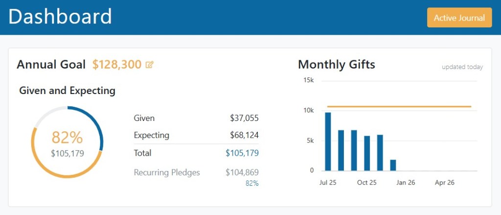Image resolution: width=501 pixels, height=215 pixels.
Task: Click the Jan 26 axis label
Action: tap(406, 183)
